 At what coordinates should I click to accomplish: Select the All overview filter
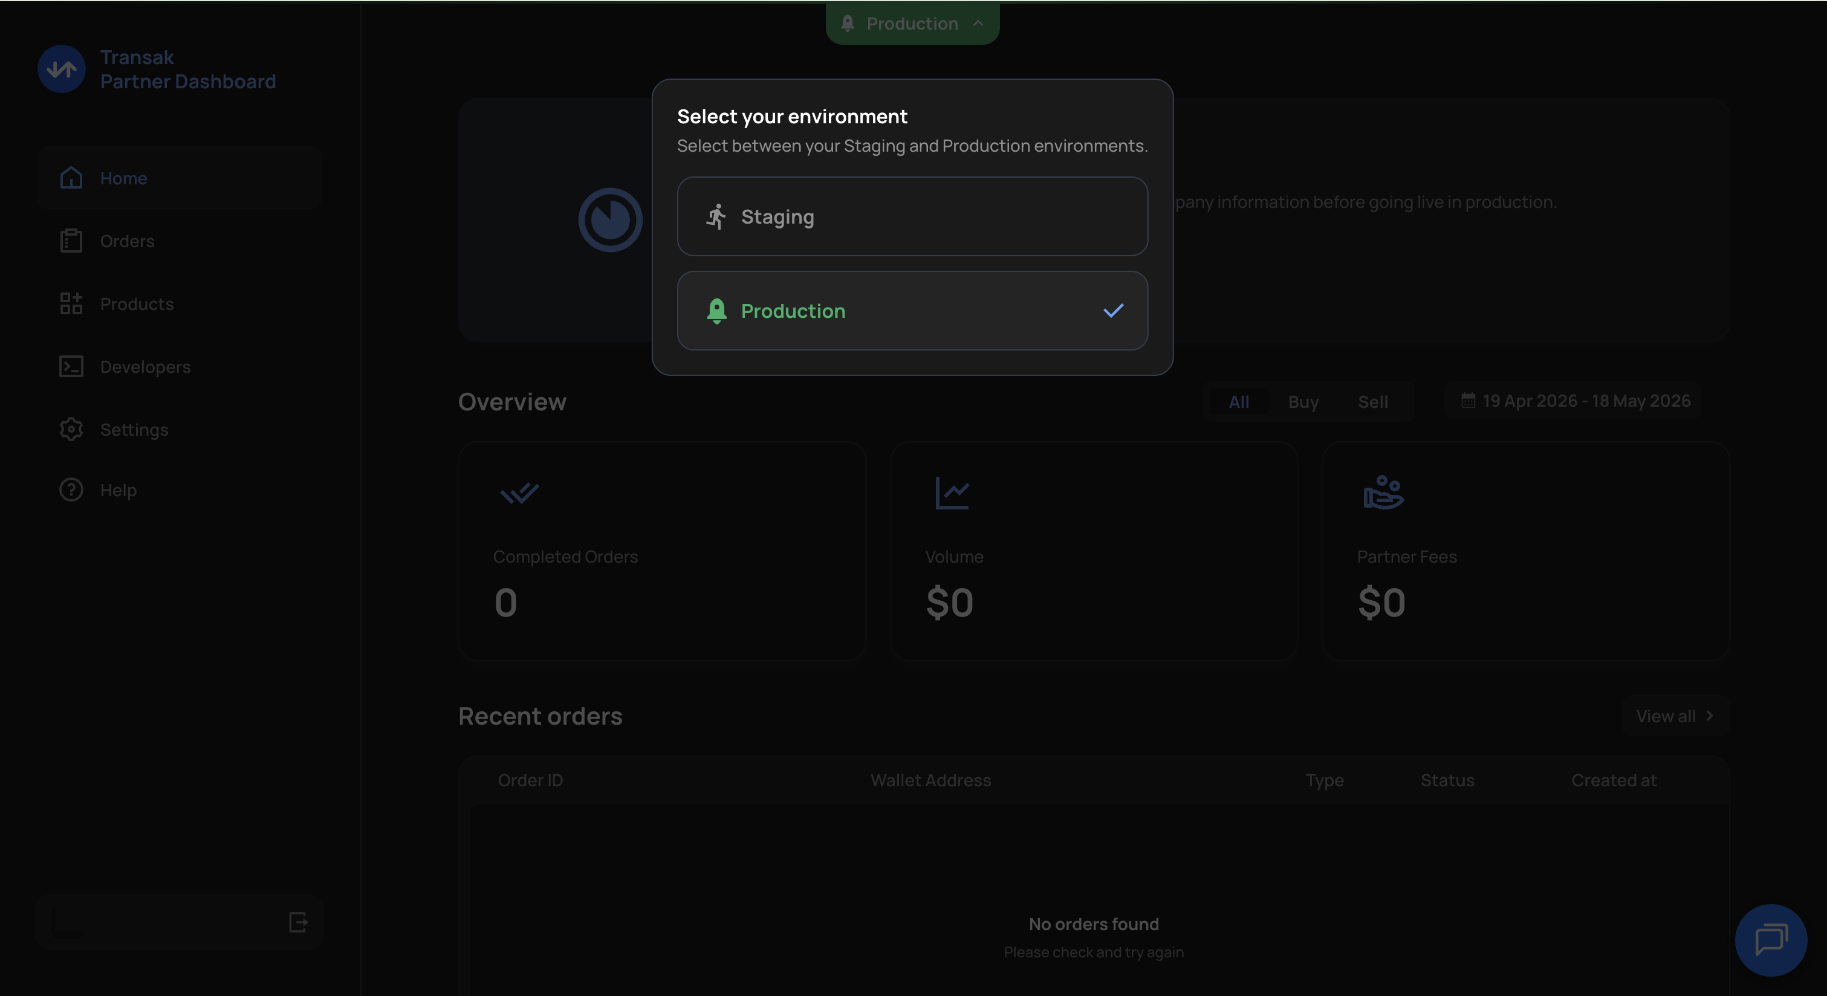click(x=1238, y=402)
